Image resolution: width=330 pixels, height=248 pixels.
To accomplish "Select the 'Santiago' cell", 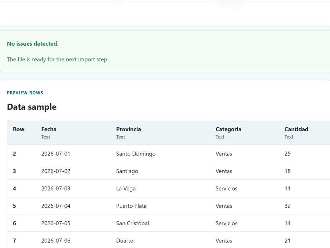I will 127,171.
